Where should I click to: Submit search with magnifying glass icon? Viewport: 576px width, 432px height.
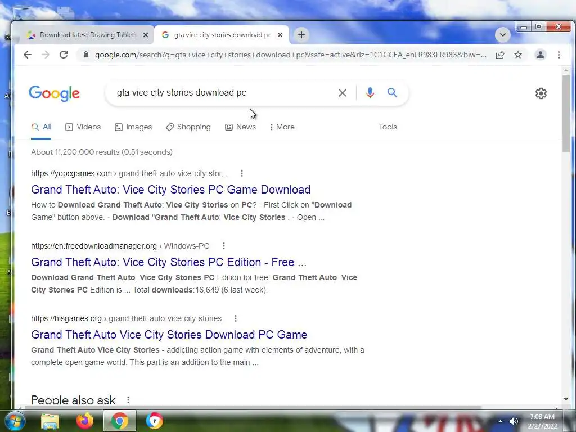pos(392,93)
